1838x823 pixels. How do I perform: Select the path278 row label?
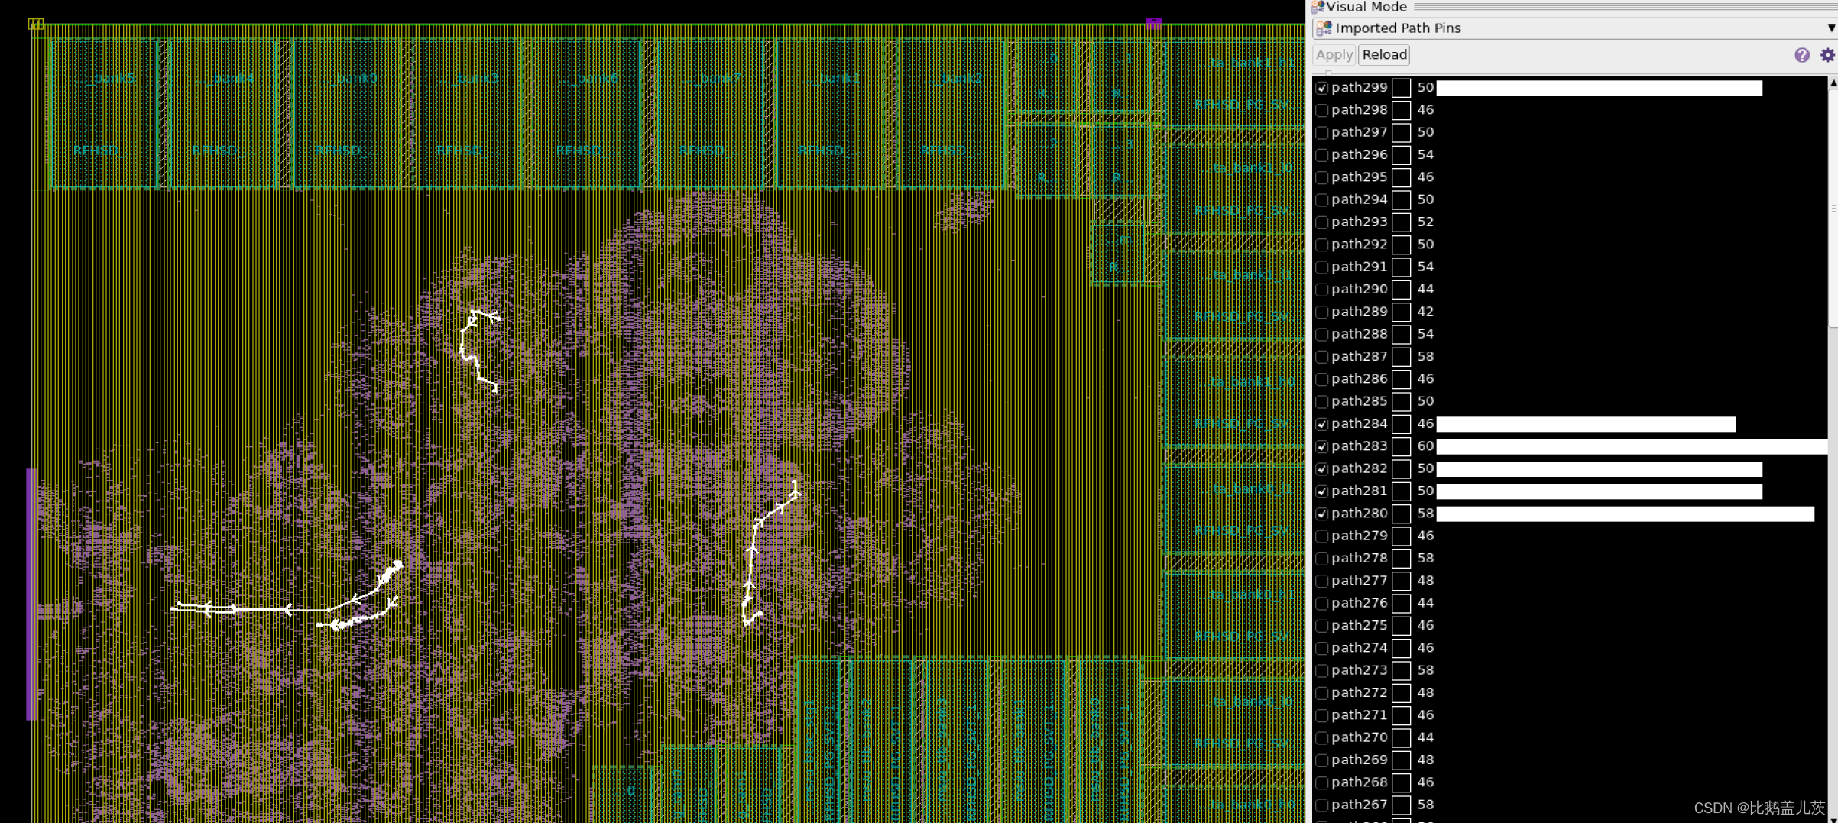pyautogui.click(x=1359, y=559)
